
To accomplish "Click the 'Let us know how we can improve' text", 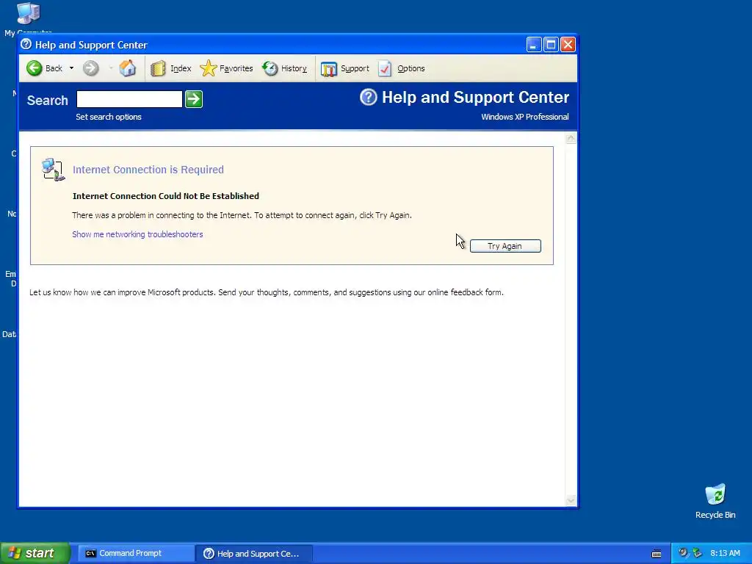I will 267,292.
